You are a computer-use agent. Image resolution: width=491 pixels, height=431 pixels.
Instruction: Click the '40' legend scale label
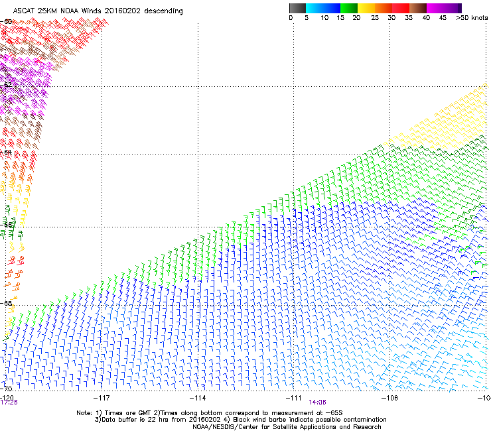pos(426,18)
